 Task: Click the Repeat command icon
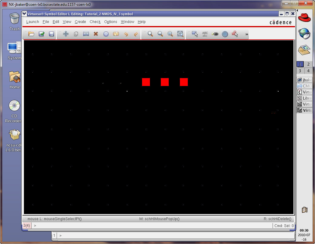pyautogui.click(x=116, y=34)
